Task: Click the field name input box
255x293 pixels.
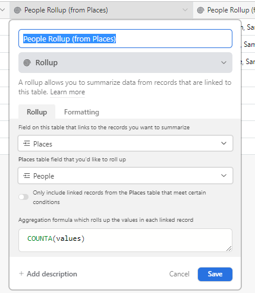Action: coord(125,39)
